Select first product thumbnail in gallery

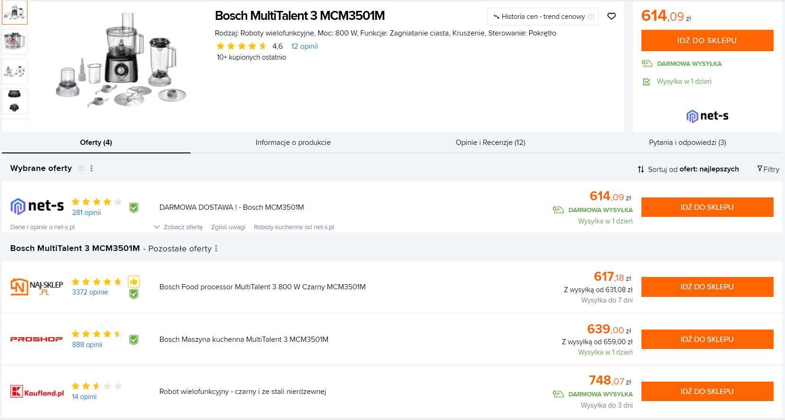point(15,12)
